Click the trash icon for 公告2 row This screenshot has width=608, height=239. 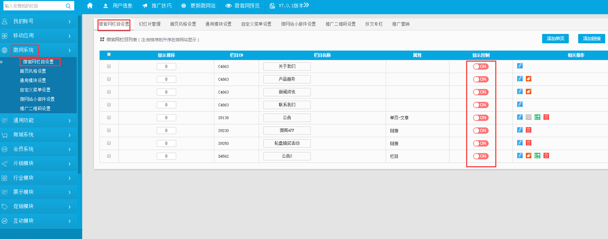click(546, 156)
